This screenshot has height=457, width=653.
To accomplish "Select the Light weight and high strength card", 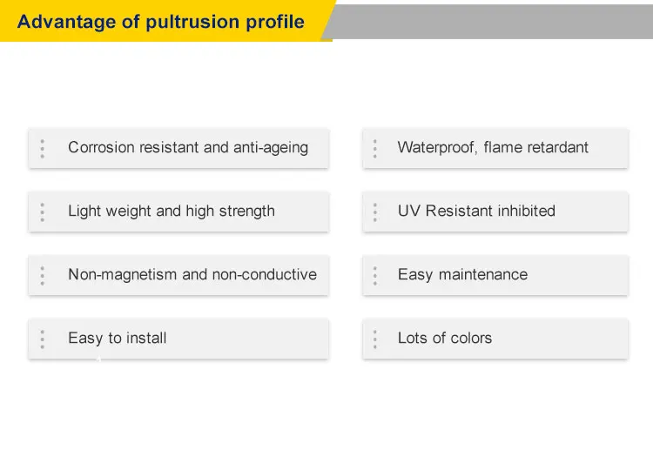I will tap(178, 212).
